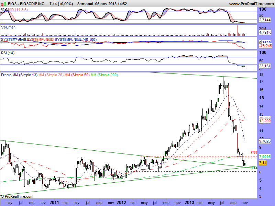Viewport: 275px width, 206px height.
Task: Click the blue SYSTEMFUNGI3 (40 100) label
Action: click(x=76, y=39)
